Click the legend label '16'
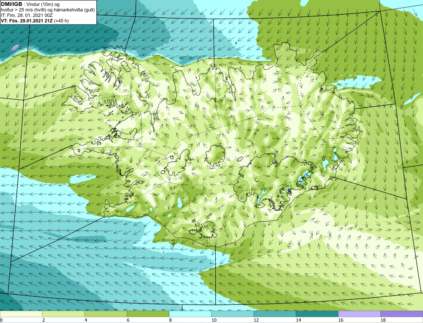 341,320
